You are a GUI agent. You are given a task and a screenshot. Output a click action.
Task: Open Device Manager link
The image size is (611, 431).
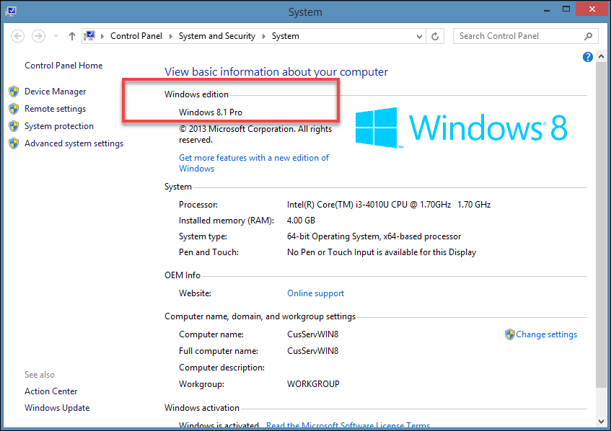55,92
